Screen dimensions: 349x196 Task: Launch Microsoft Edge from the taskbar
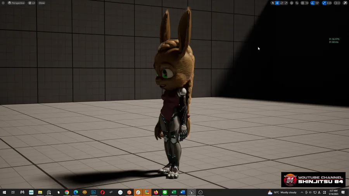click(76, 193)
